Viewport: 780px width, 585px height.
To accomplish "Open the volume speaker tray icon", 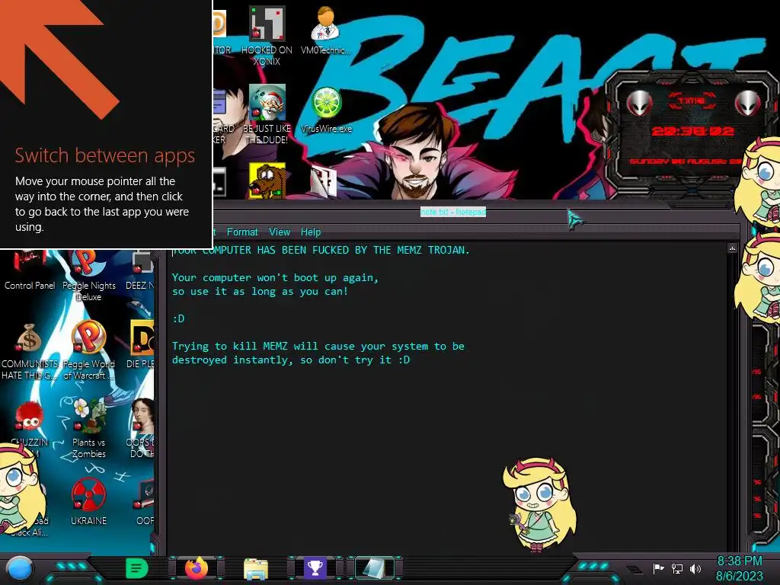I will [695, 568].
